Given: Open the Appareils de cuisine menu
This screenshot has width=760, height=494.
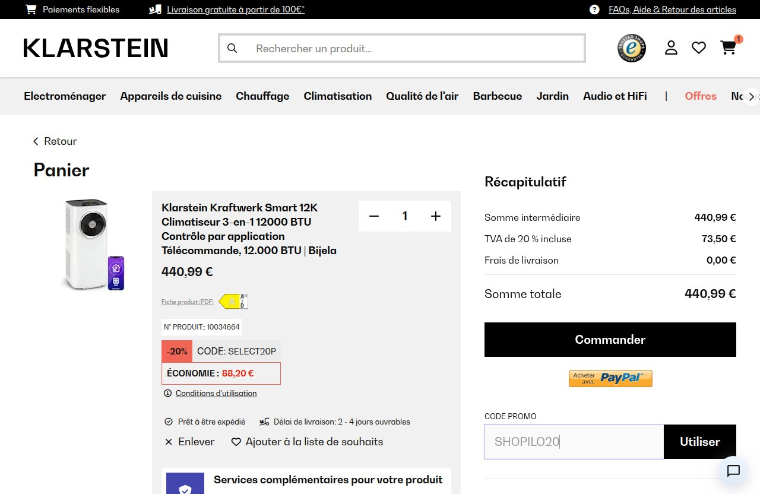Looking at the screenshot, I should (x=171, y=96).
